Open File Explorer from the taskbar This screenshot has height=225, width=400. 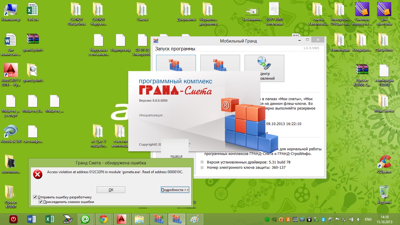tap(139, 219)
